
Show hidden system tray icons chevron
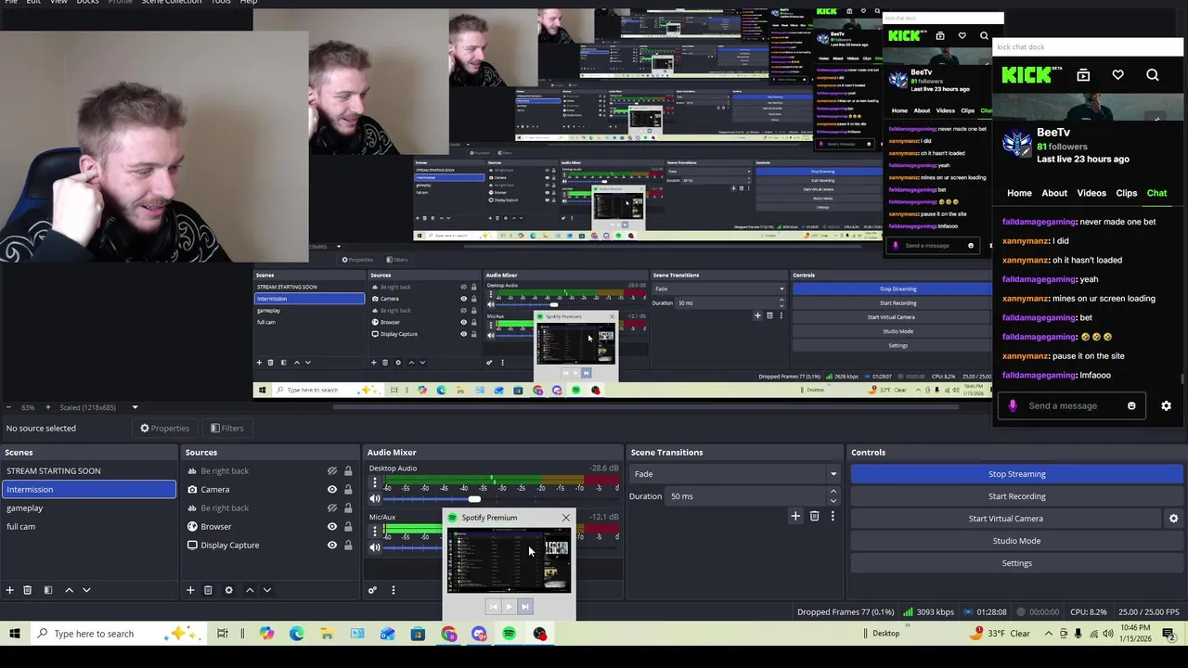click(1049, 634)
